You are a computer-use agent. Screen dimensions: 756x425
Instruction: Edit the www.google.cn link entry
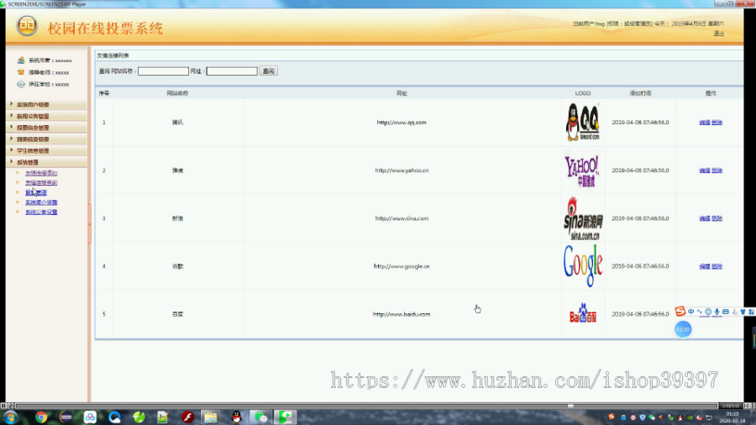(705, 266)
